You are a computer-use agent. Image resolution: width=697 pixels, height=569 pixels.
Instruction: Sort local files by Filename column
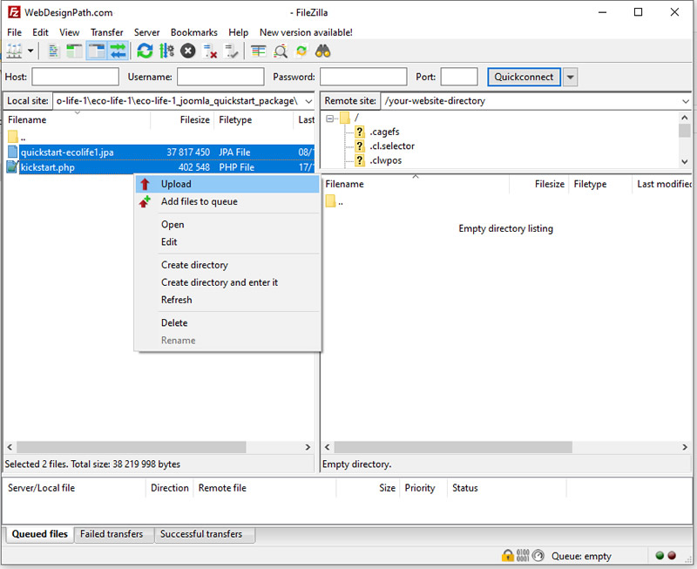(78, 119)
